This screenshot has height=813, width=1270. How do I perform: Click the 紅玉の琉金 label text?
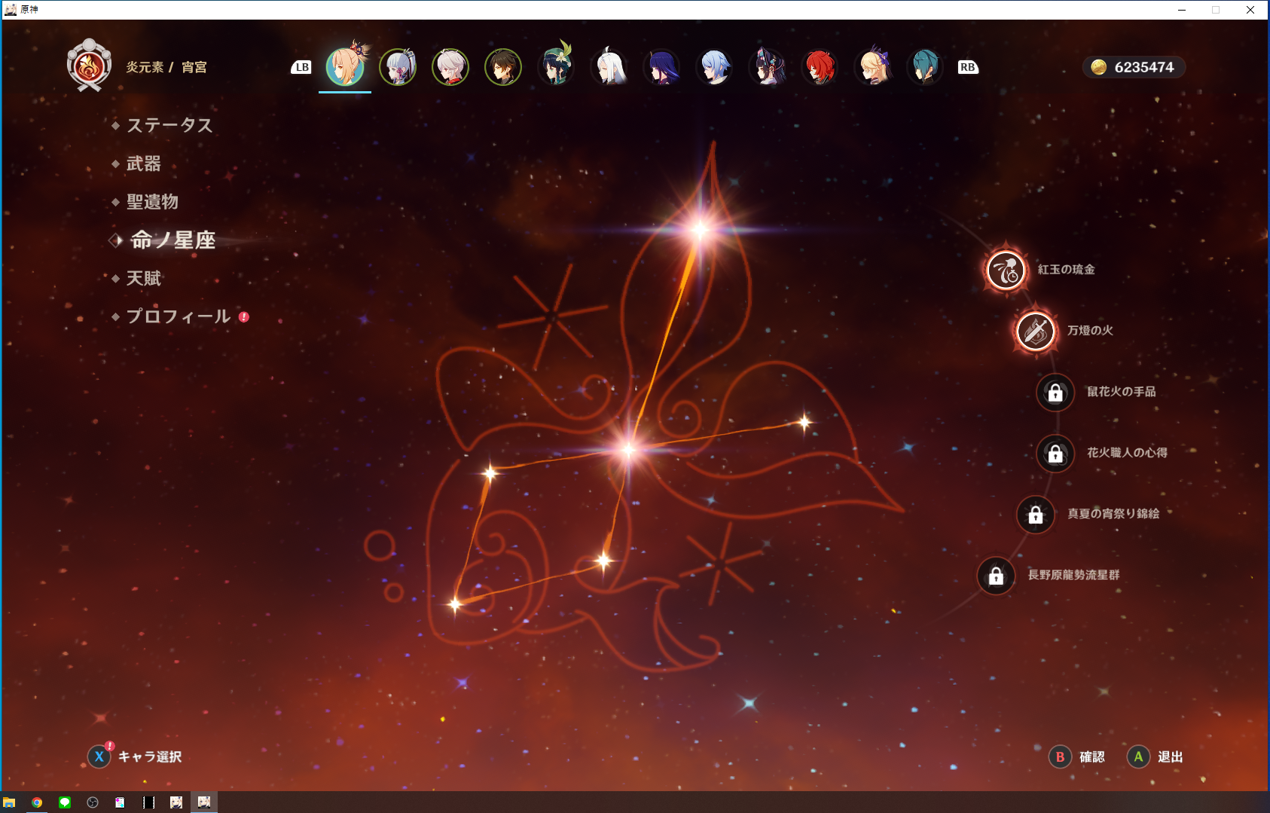[1066, 270]
